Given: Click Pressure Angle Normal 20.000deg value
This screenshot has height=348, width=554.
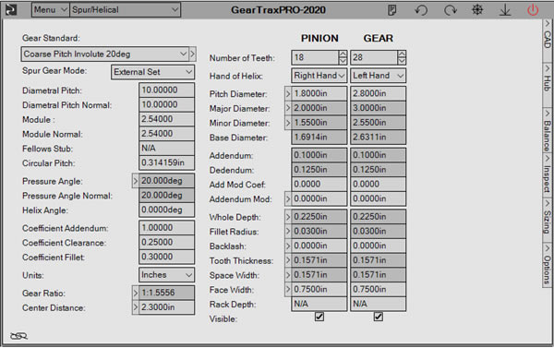Looking at the screenshot, I should tap(166, 196).
